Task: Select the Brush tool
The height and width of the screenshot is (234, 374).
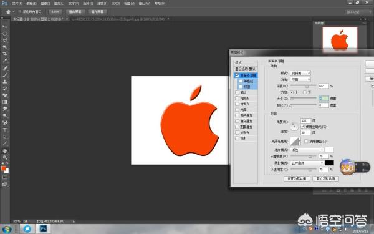Action: click(5, 75)
